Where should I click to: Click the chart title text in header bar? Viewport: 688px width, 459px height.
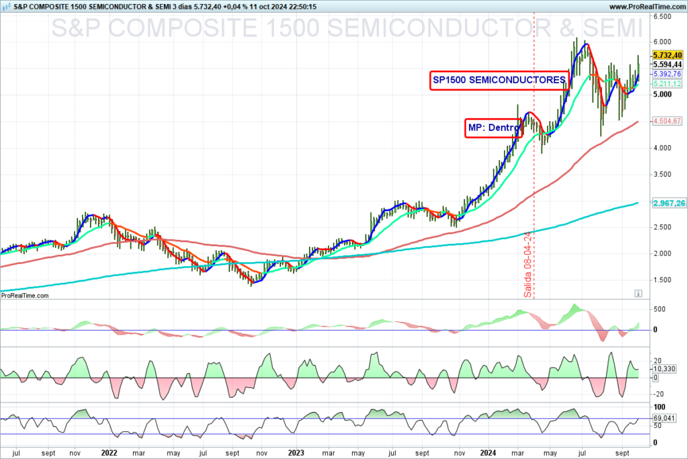click(x=165, y=7)
